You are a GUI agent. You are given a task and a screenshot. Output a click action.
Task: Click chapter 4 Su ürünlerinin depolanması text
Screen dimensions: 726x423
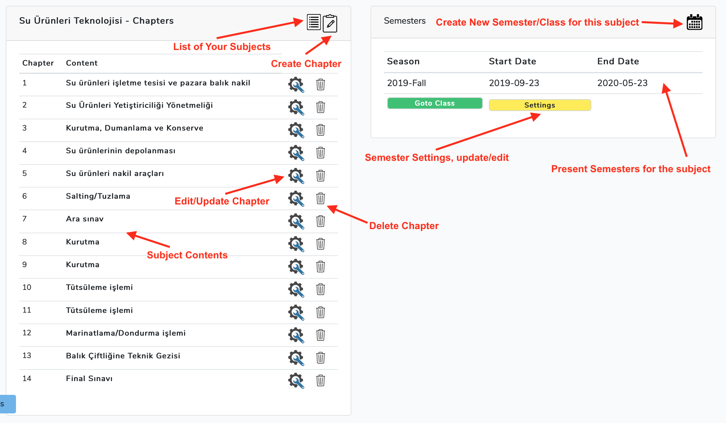coord(121,151)
